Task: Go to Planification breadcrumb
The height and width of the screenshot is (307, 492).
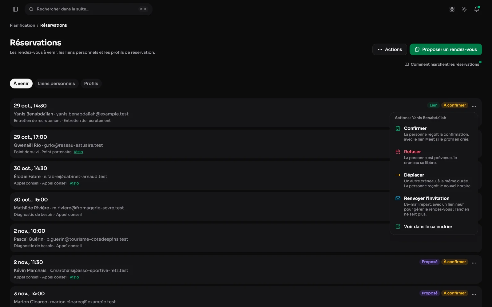Action: click(22, 25)
